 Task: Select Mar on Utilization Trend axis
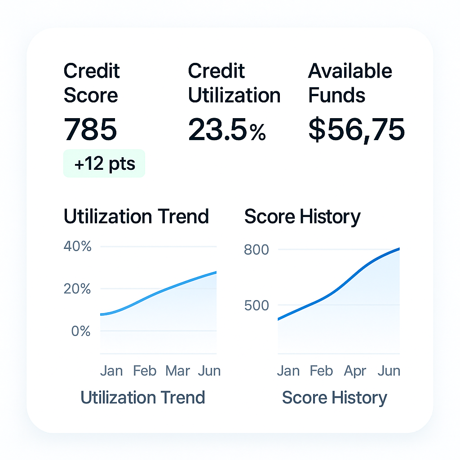coord(177,371)
